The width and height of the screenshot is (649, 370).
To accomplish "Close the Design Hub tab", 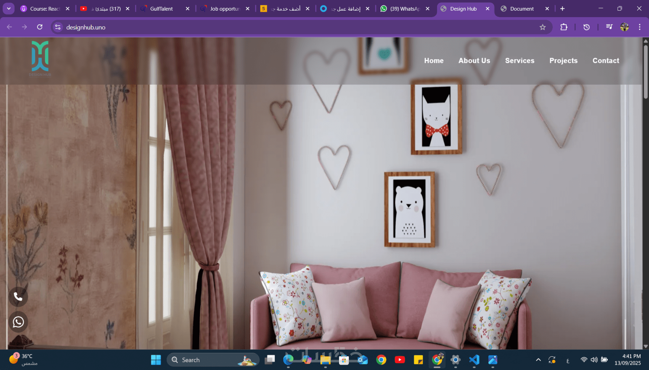I will pos(488,8).
